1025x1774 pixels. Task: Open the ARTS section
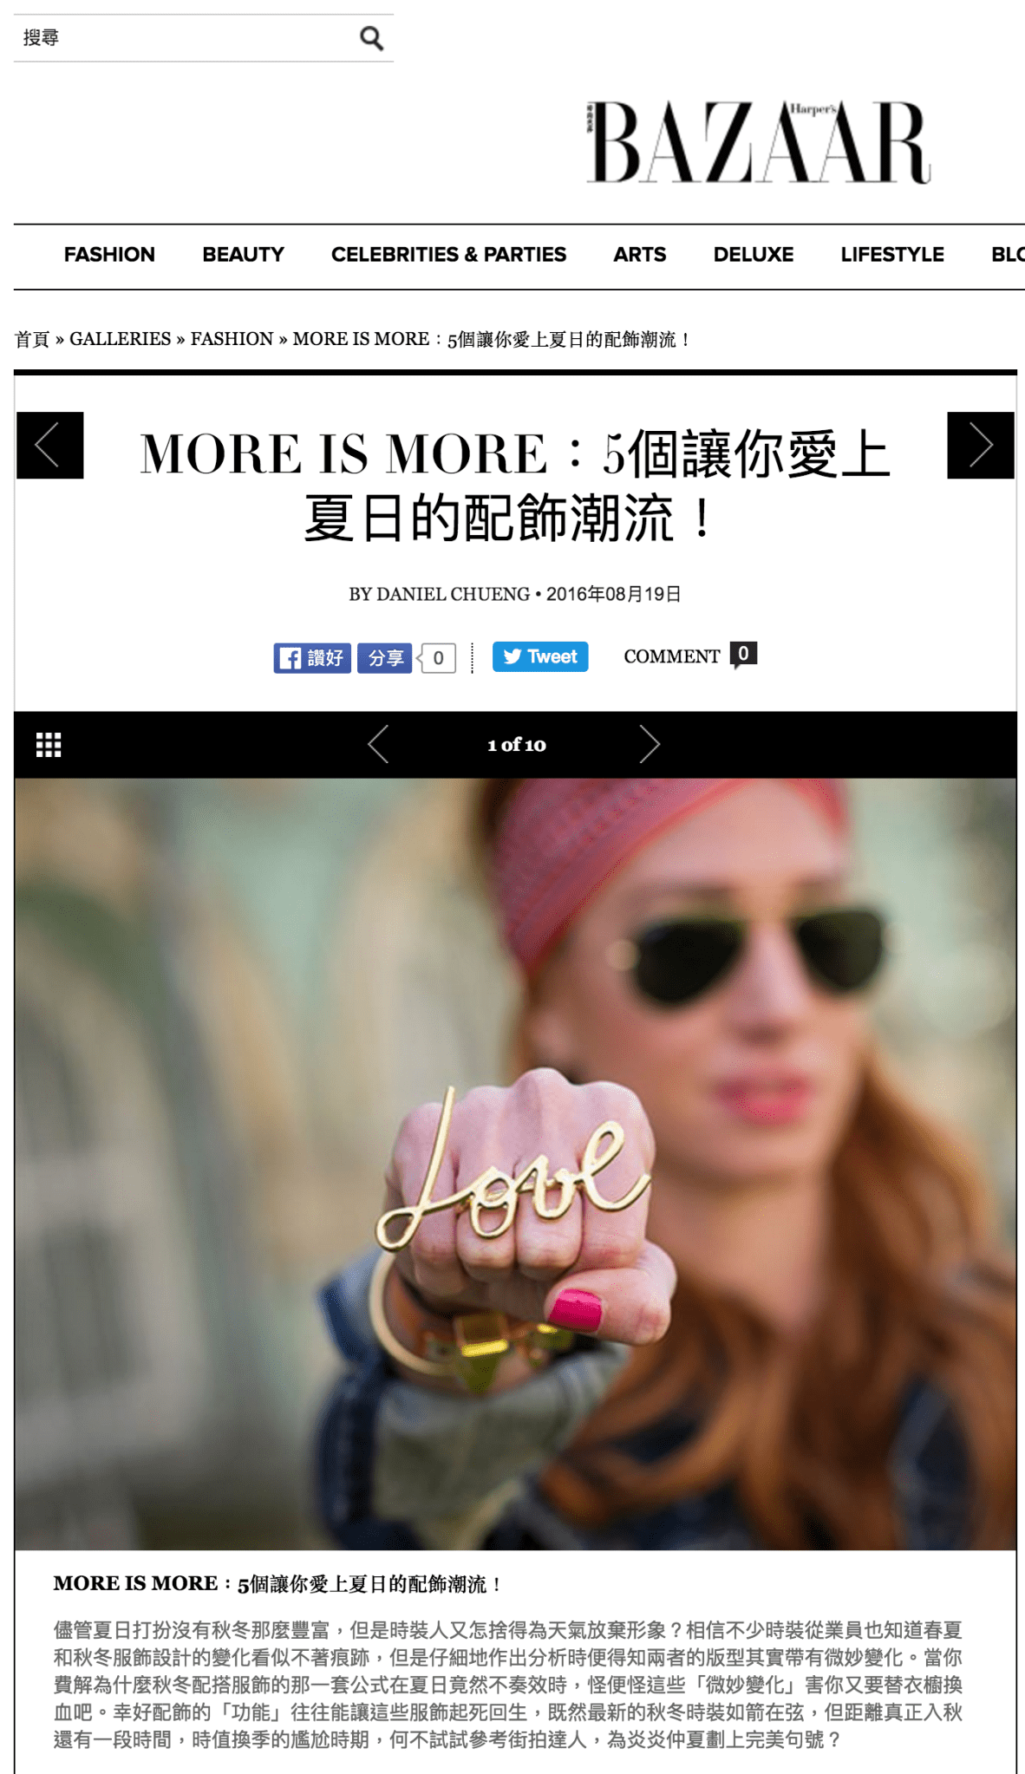[x=640, y=254]
